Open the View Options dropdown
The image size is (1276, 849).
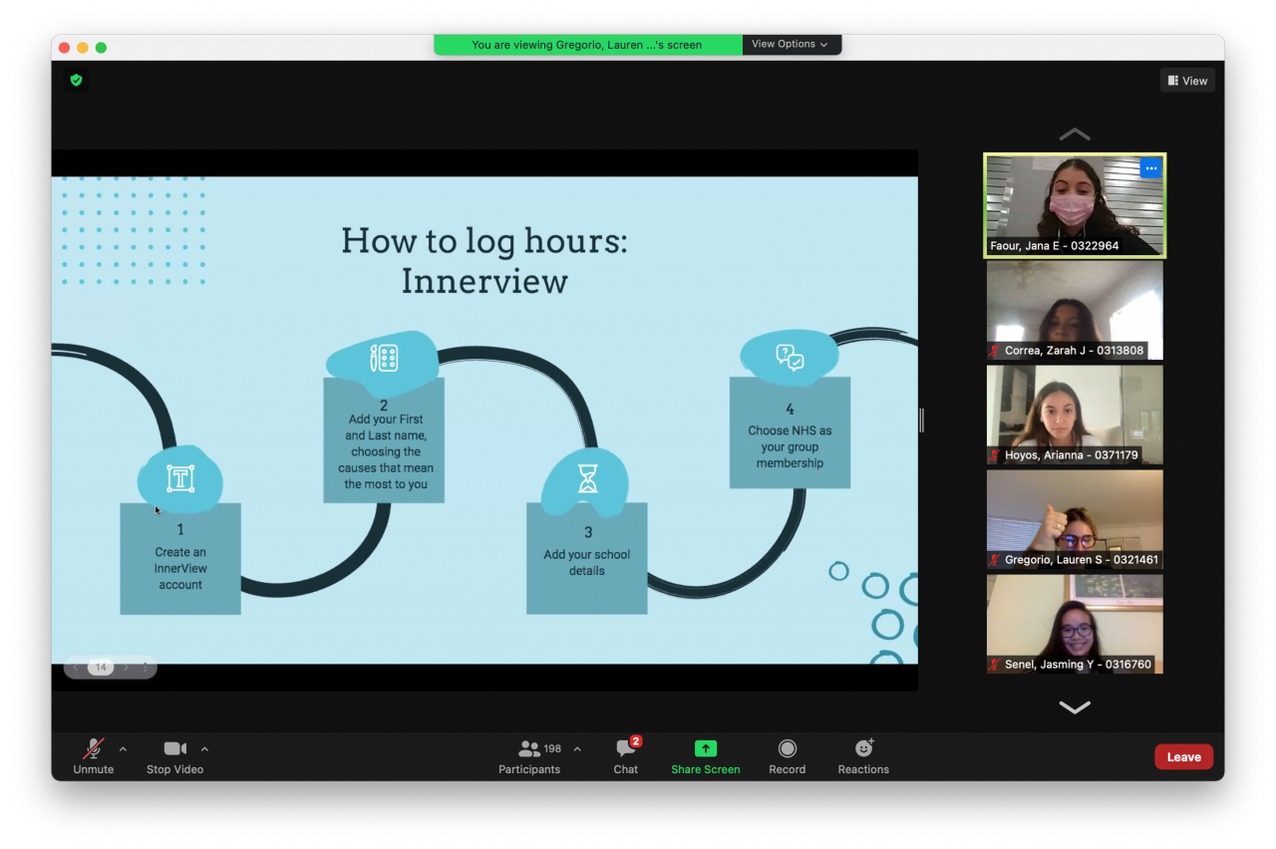click(x=792, y=45)
